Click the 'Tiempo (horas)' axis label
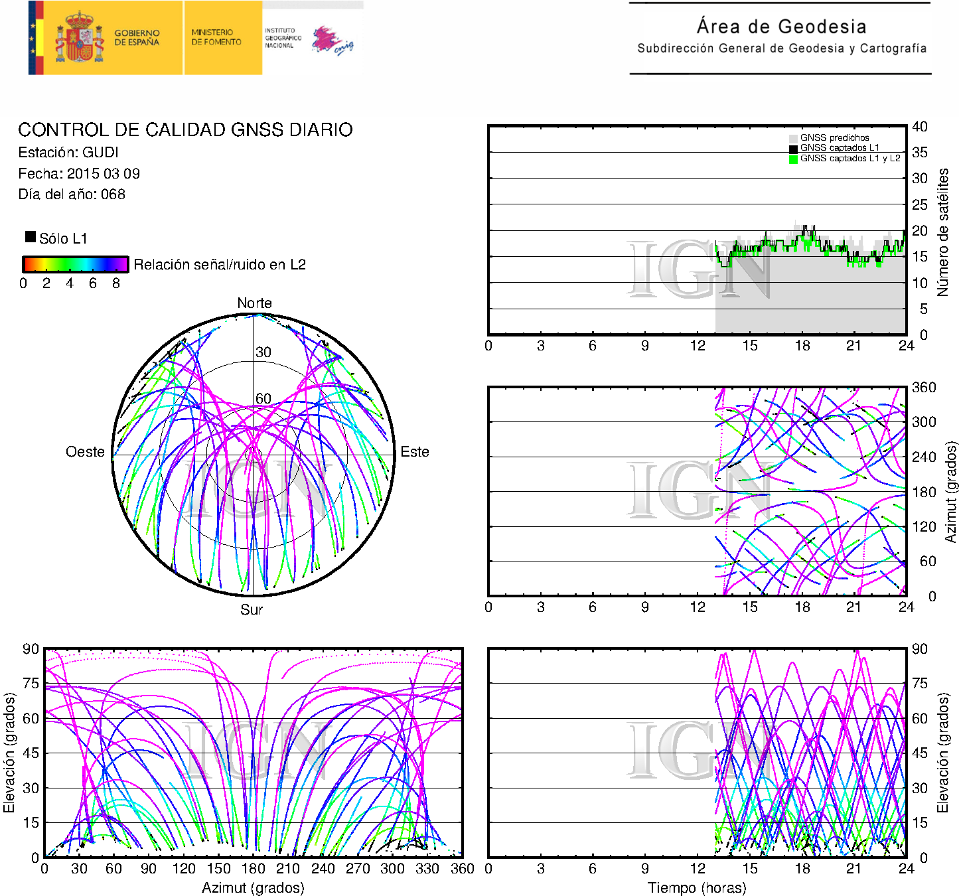This screenshot has height=896, width=959. coord(697,887)
